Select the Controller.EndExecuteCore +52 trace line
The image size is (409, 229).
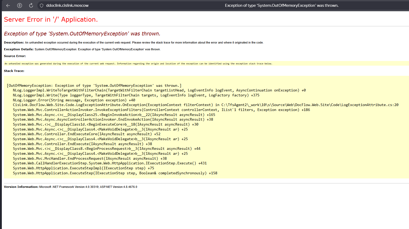[87, 134]
